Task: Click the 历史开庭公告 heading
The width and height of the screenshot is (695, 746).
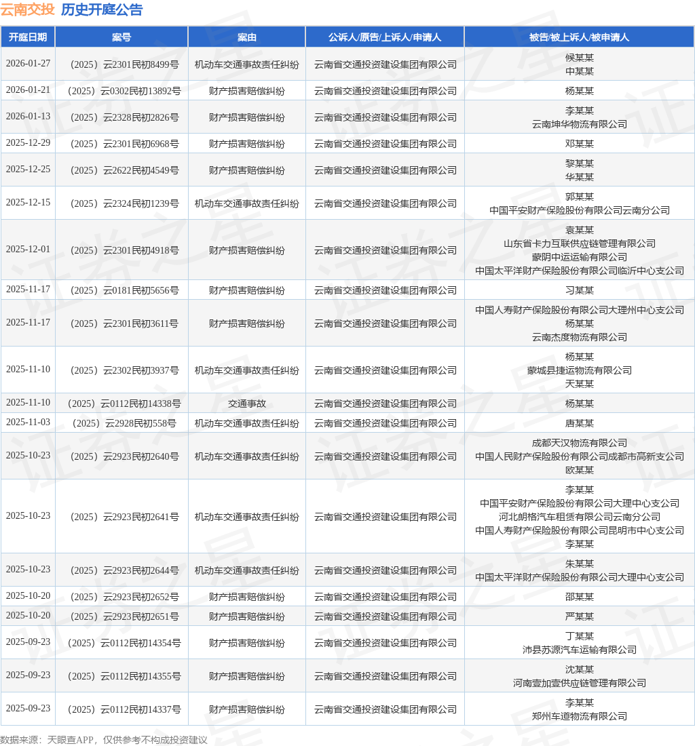Action: coord(102,9)
